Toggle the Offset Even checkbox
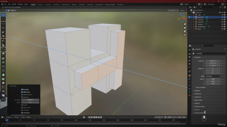Image resolution: width=227 pixels, height=127 pixels. tap(22, 92)
